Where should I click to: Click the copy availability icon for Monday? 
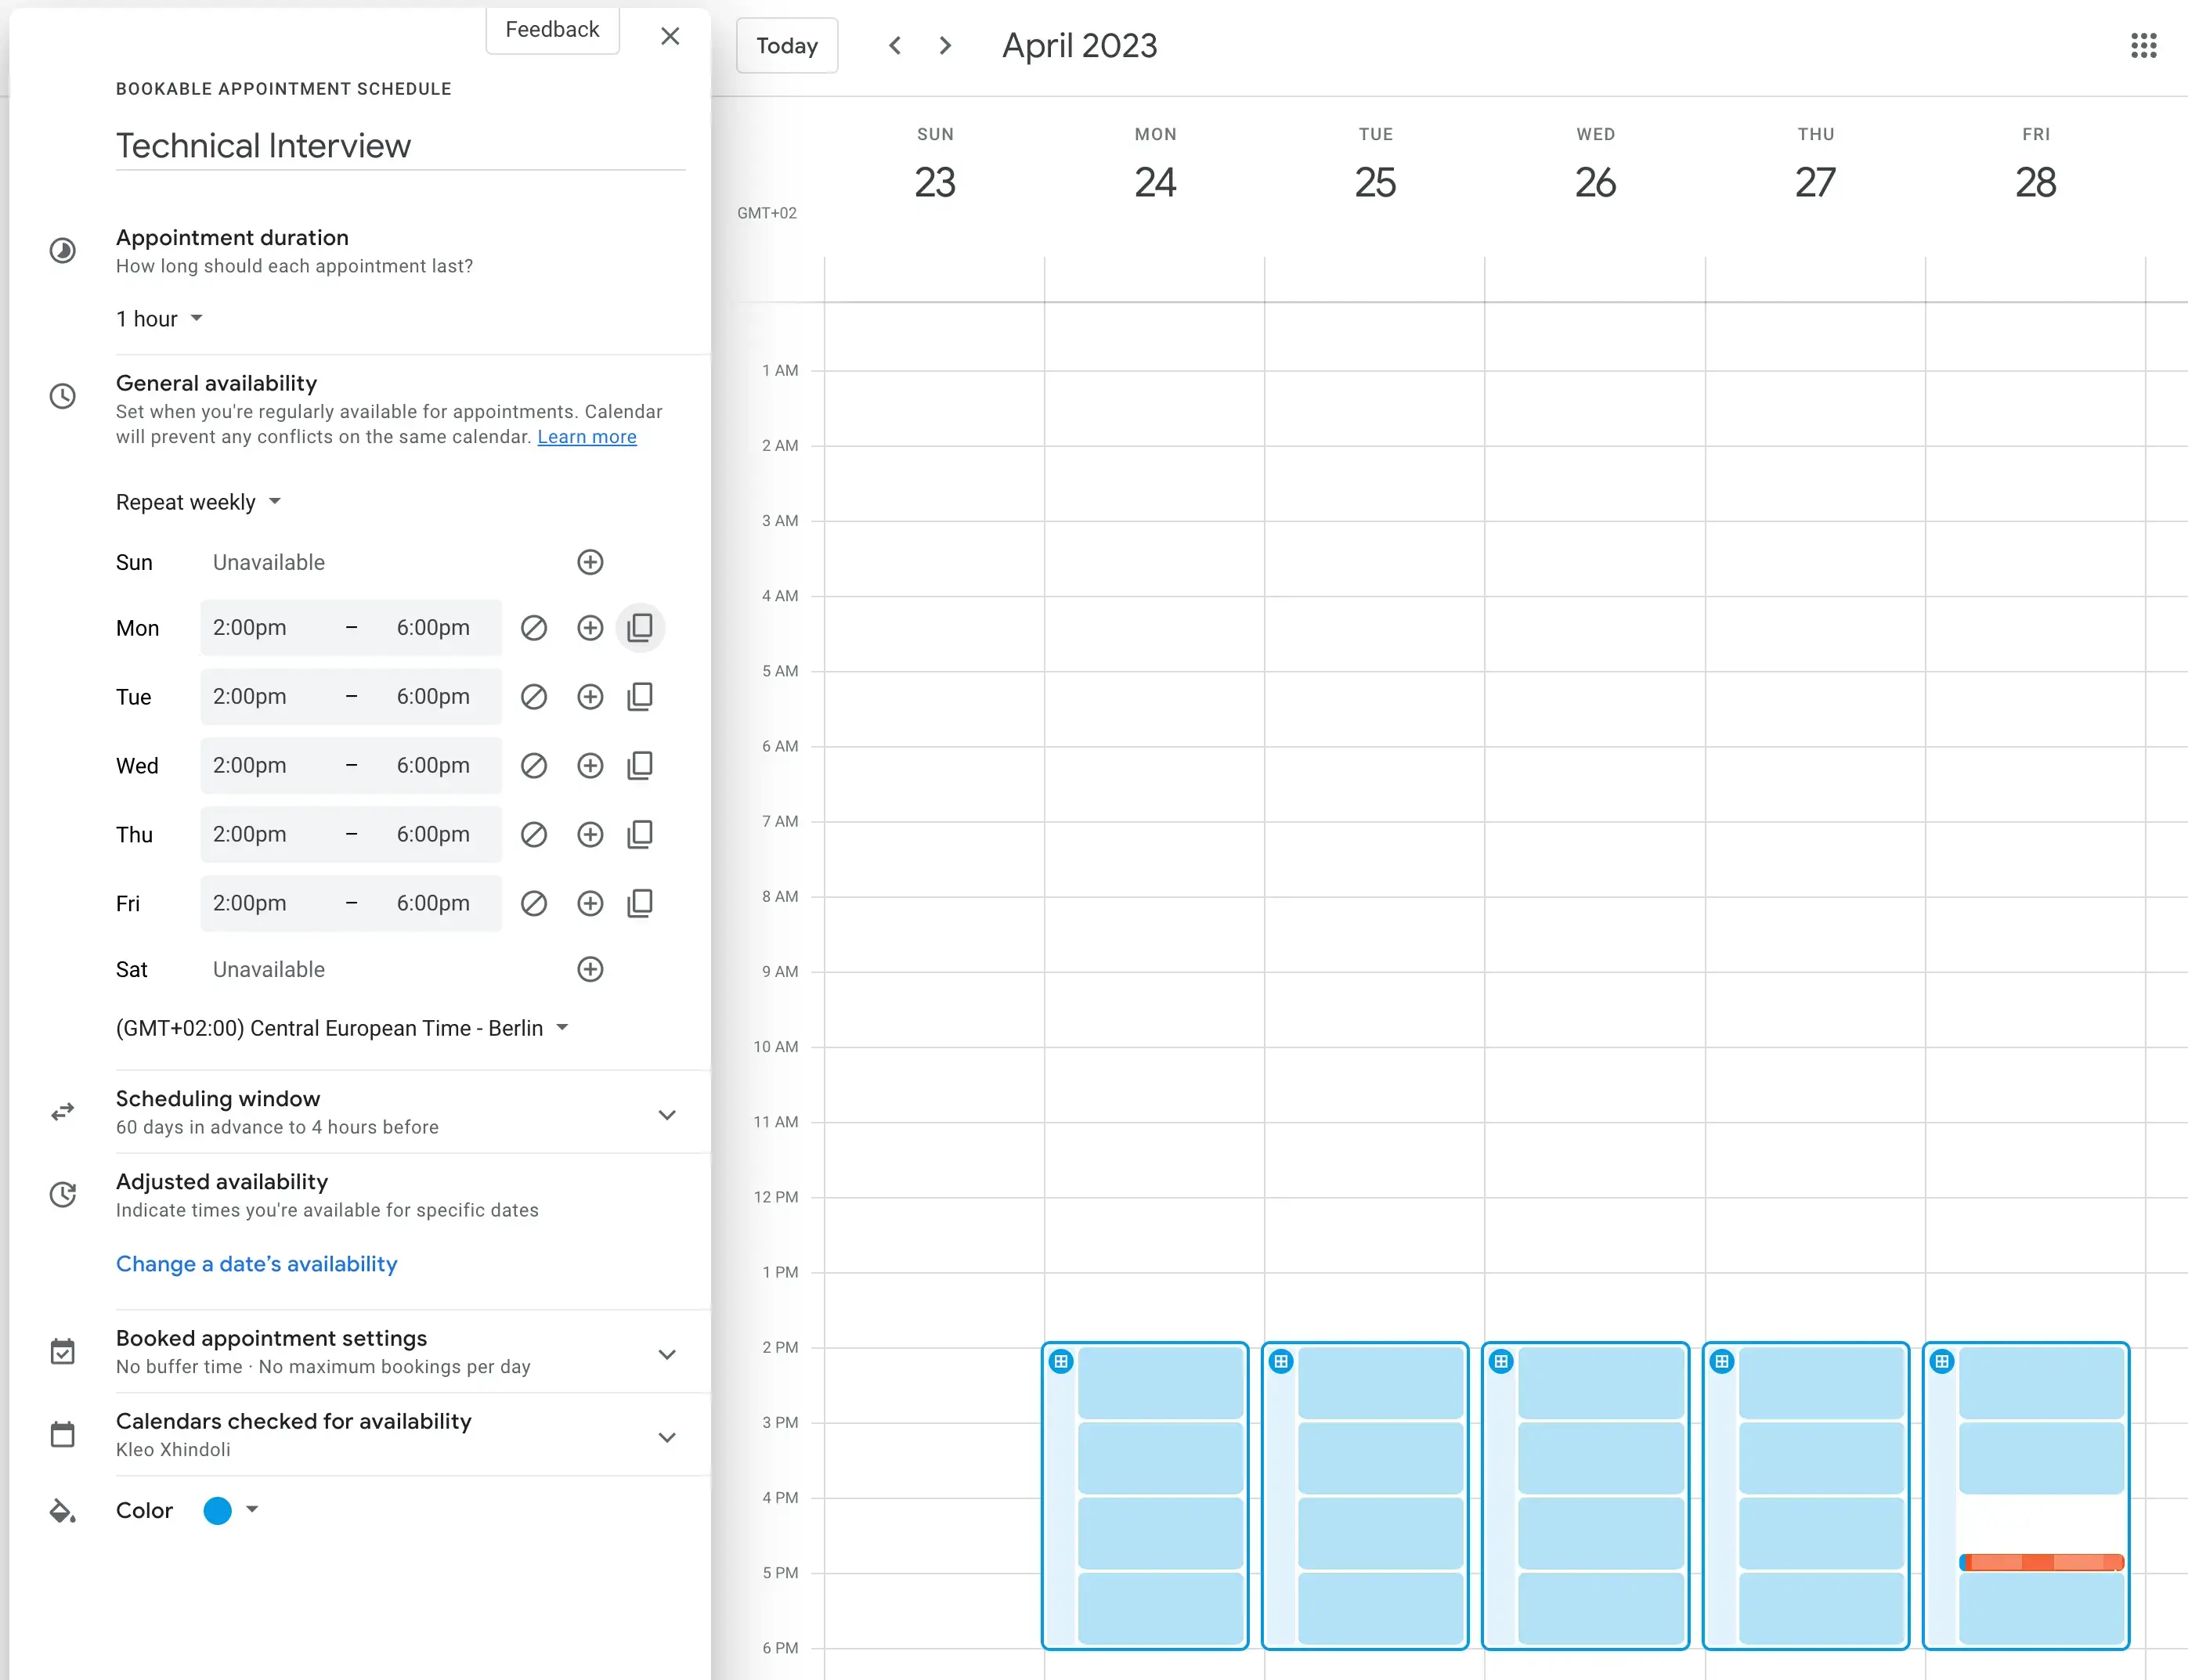pos(641,628)
